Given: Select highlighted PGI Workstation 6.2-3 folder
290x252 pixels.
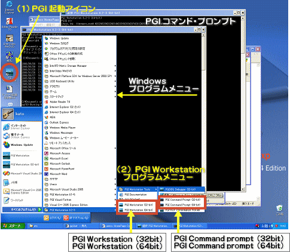Looking at the screenshot, I should (80, 210).
